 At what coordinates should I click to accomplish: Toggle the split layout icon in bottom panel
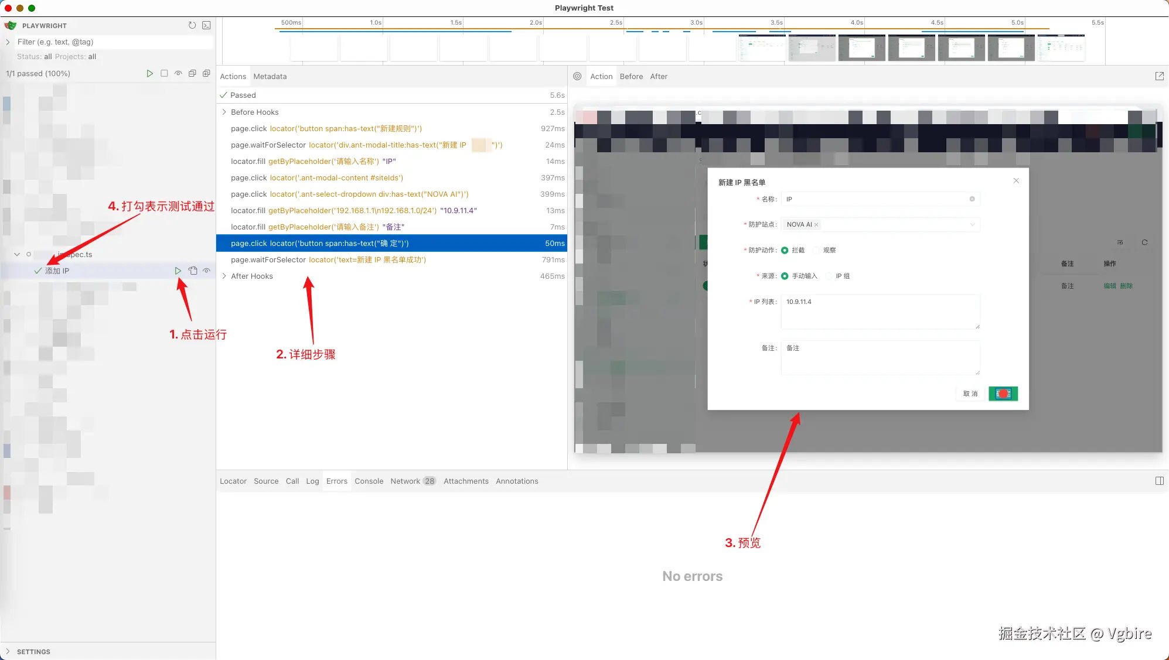(1159, 481)
